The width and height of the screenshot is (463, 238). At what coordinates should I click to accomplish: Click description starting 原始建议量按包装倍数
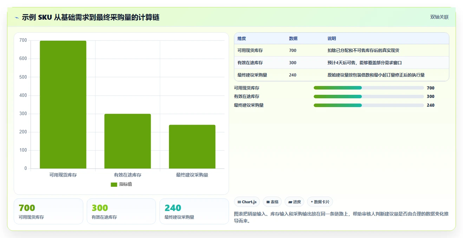click(x=376, y=75)
